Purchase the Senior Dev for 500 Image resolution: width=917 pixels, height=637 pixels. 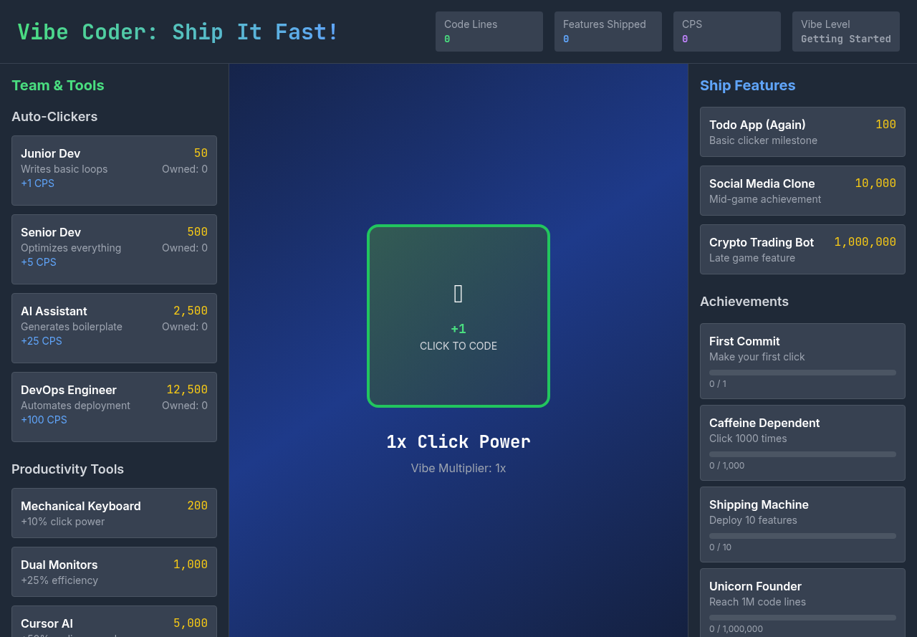[114, 249]
